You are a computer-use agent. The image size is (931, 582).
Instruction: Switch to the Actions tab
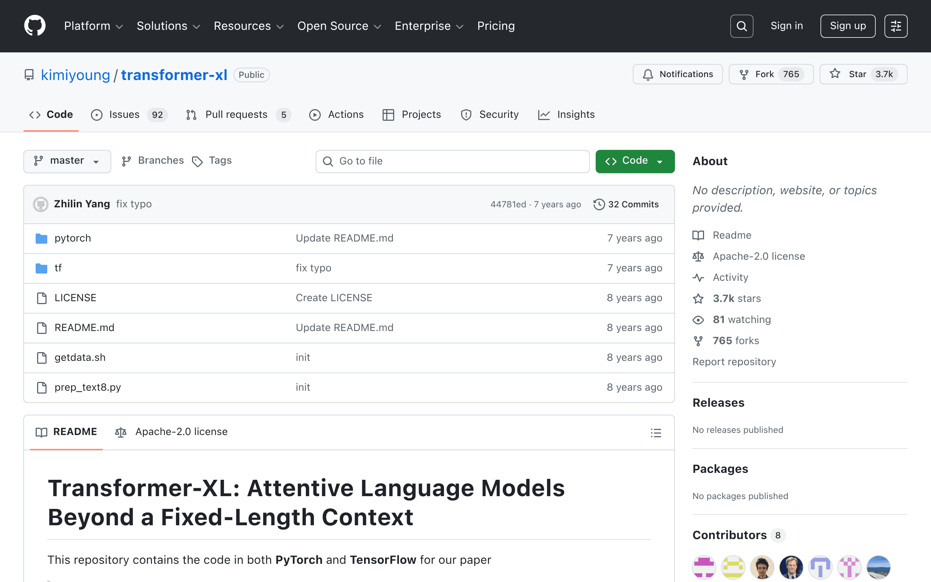click(336, 115)
